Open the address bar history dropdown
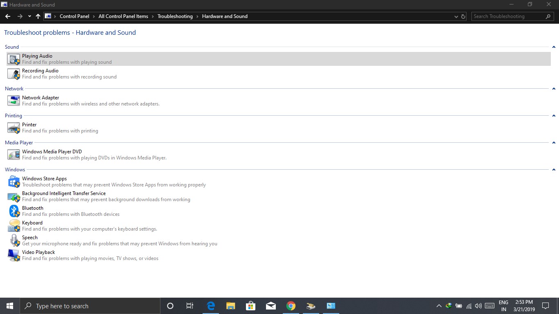This screenshot has width=559, height=314. [x=456, y=16]
